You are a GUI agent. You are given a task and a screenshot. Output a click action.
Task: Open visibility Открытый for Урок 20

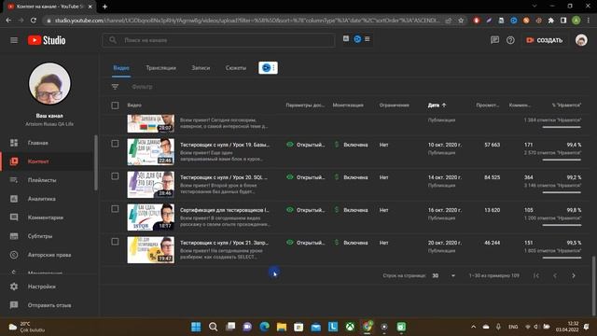pos(306,177)
